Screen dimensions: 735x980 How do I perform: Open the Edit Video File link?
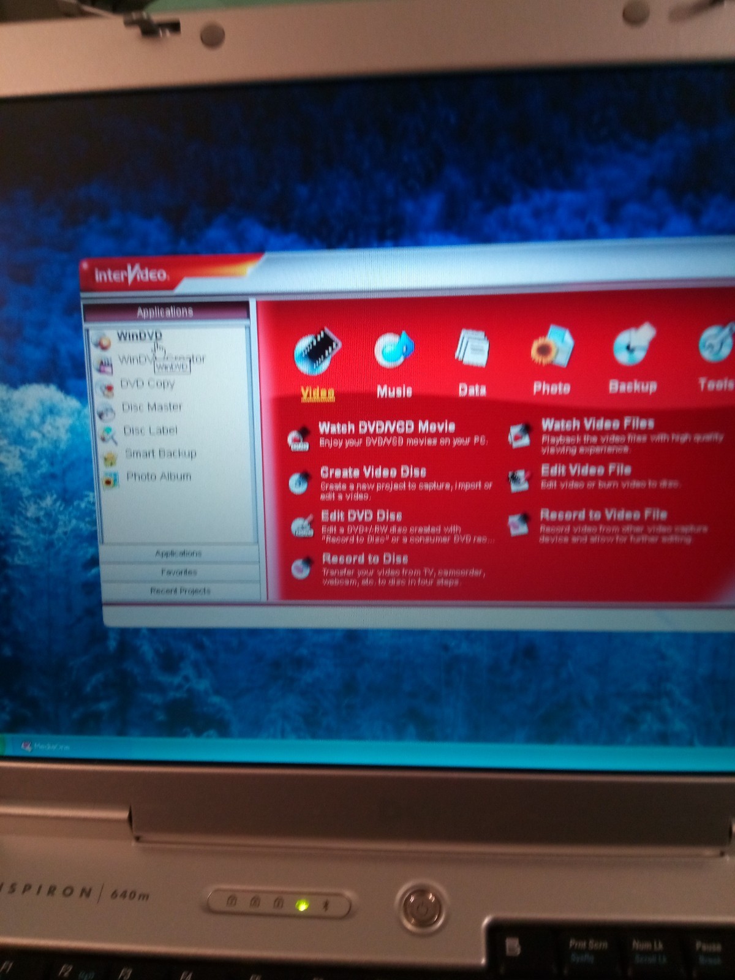[x=586, y=470]
